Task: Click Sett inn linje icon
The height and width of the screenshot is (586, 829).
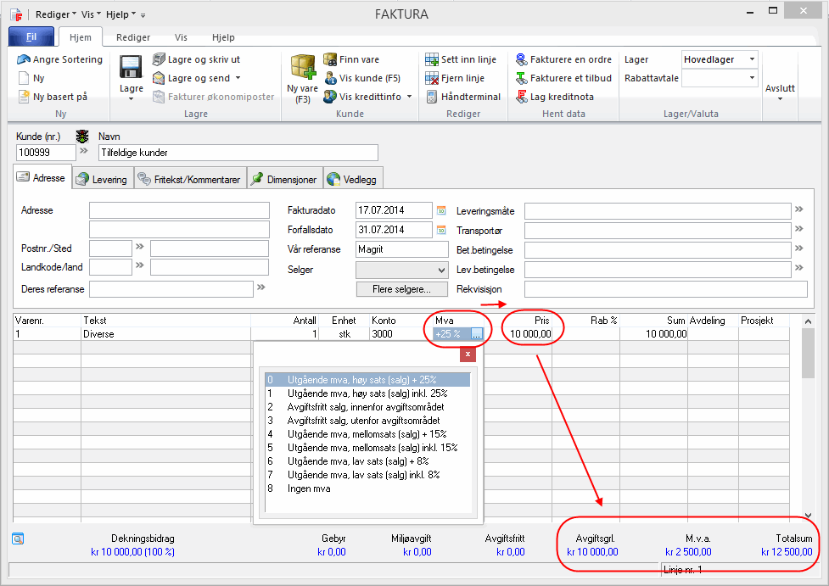Action: tap(432, 59)
